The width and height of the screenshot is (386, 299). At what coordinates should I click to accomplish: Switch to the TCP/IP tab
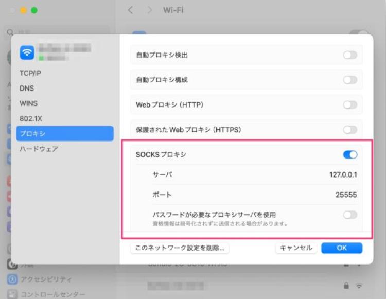click(x=30, y=73)
